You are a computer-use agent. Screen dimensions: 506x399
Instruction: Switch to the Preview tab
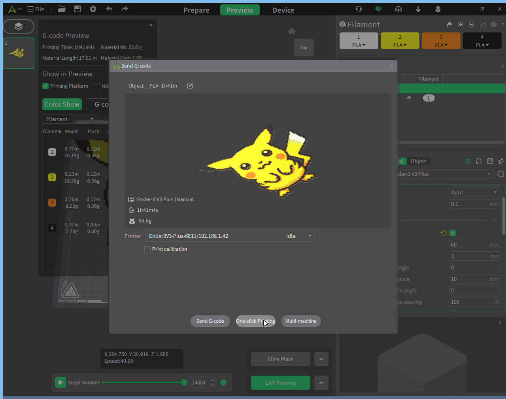(x=240, y=10)
